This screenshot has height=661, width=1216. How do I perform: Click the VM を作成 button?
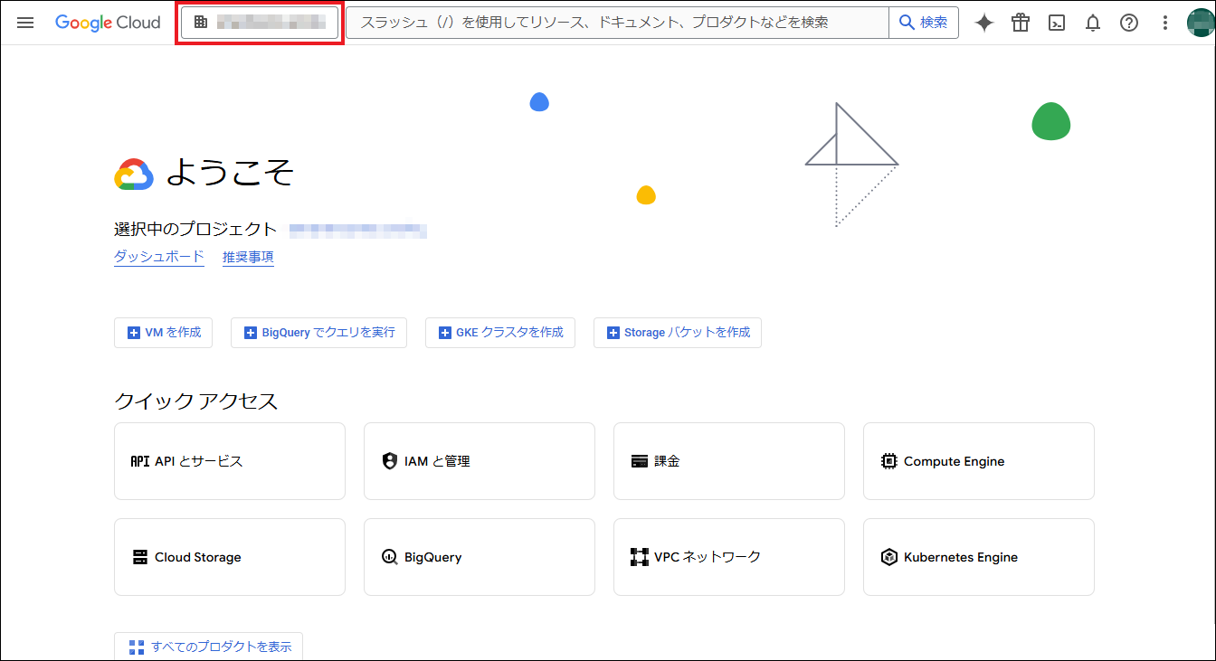[x=164, y=333]
